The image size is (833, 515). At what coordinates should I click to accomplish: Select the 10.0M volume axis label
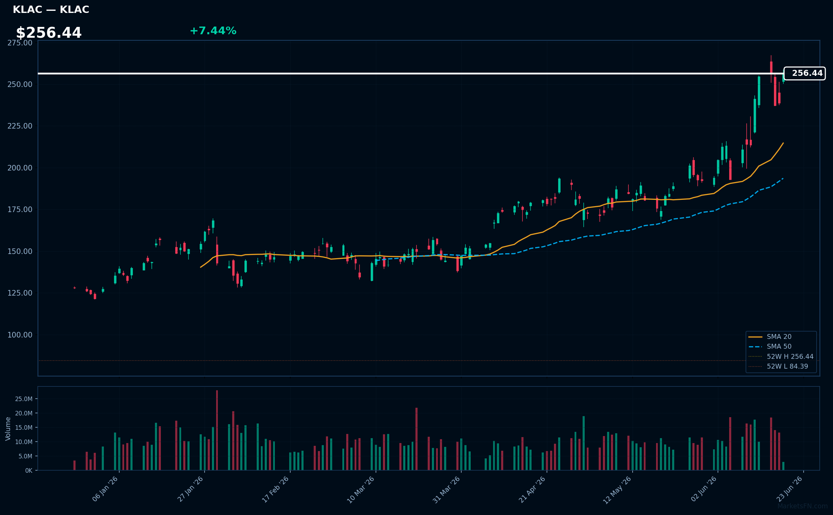pyautogui.click(x=24, y=442)
